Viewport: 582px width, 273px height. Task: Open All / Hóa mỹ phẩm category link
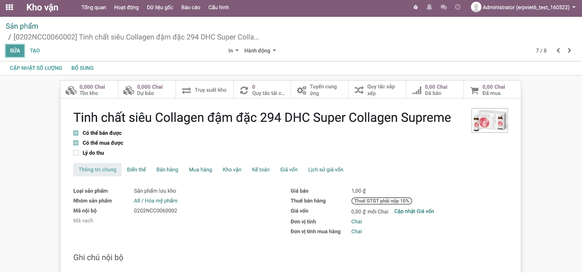click(x=156, y=201)
